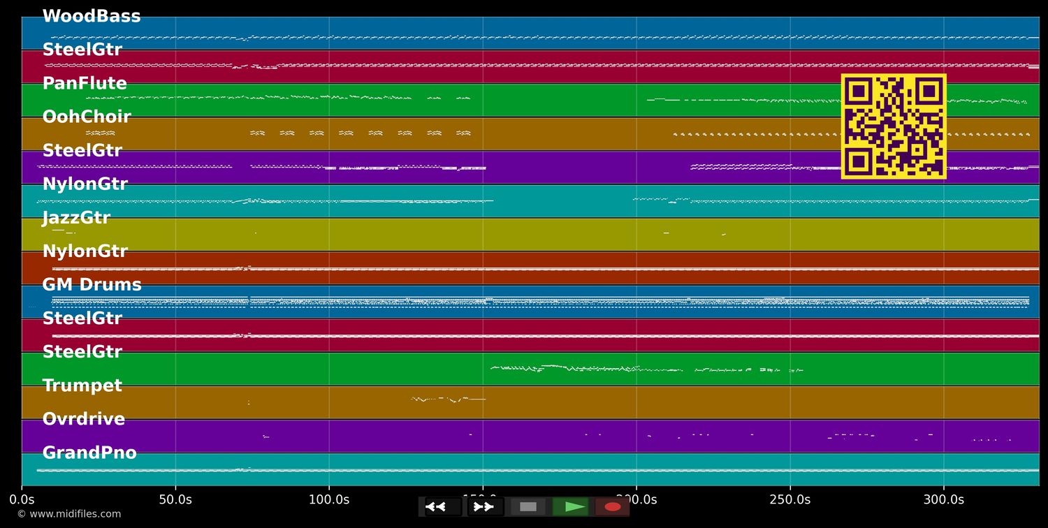Viewport: 1048px width, 528px height.
Task: Click the yellow QR code
Action: click(x=894, y=126)
